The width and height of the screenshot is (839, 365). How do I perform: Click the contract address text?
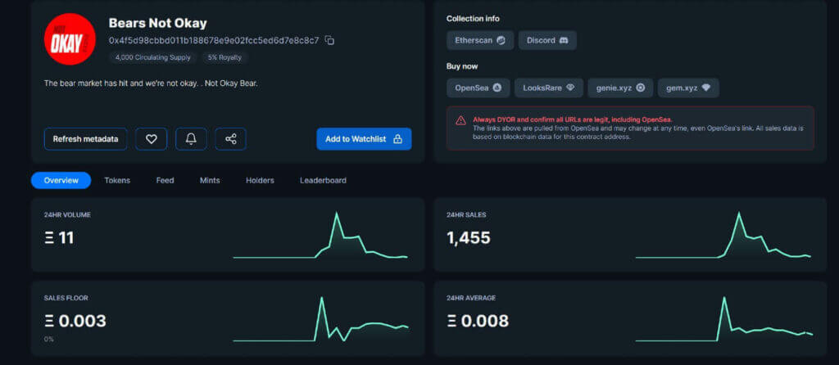click(x=214, y=40)
